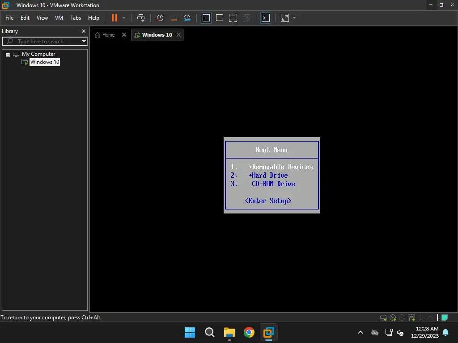Image resolution: width=458 pixels, height=343 pixels.
Task: Click the hard disk status icon
Action: pos(383,318)
